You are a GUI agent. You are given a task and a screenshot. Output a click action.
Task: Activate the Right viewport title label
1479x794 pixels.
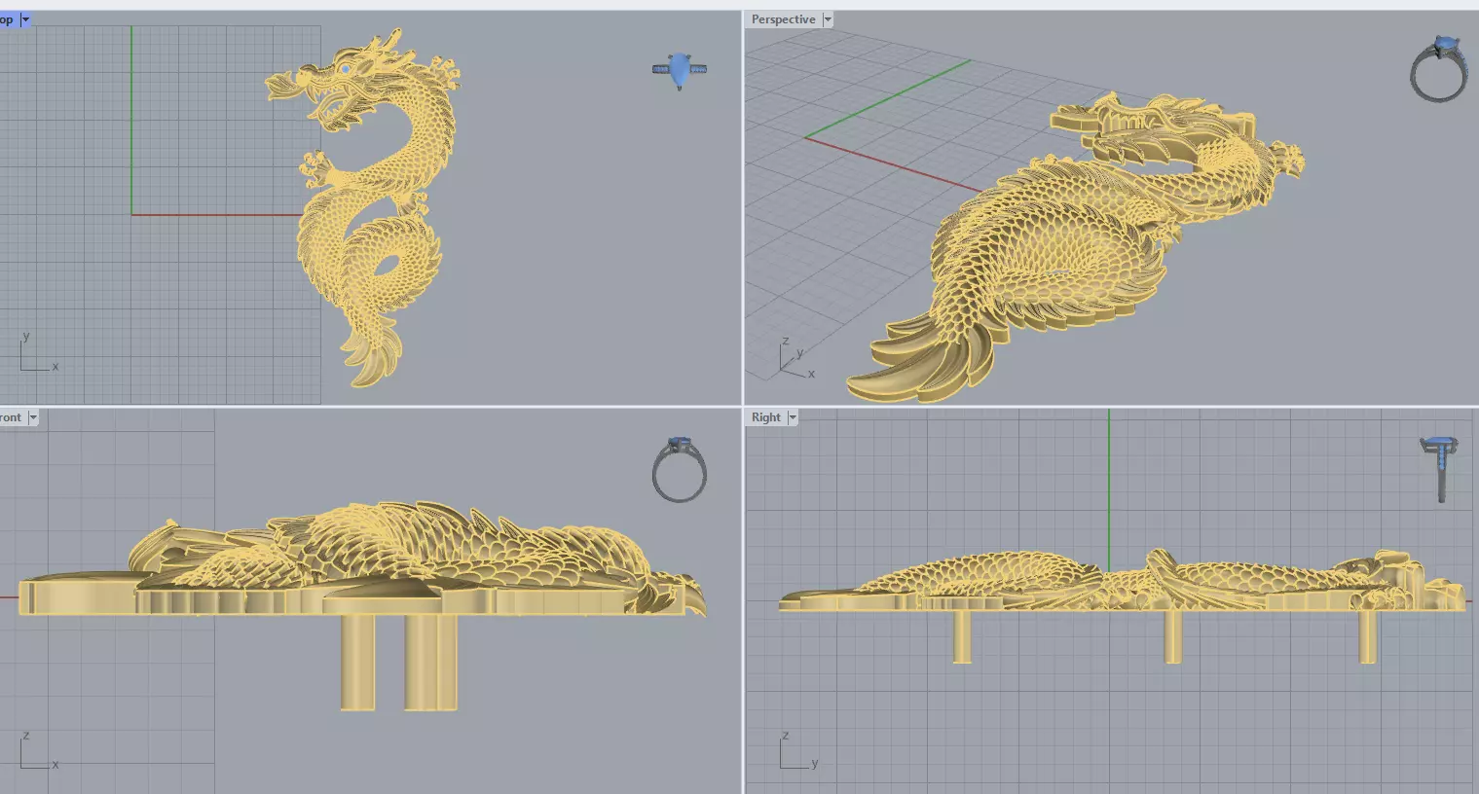tap(765, 417)
